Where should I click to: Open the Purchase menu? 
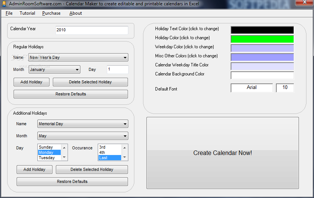click(51, 13)
